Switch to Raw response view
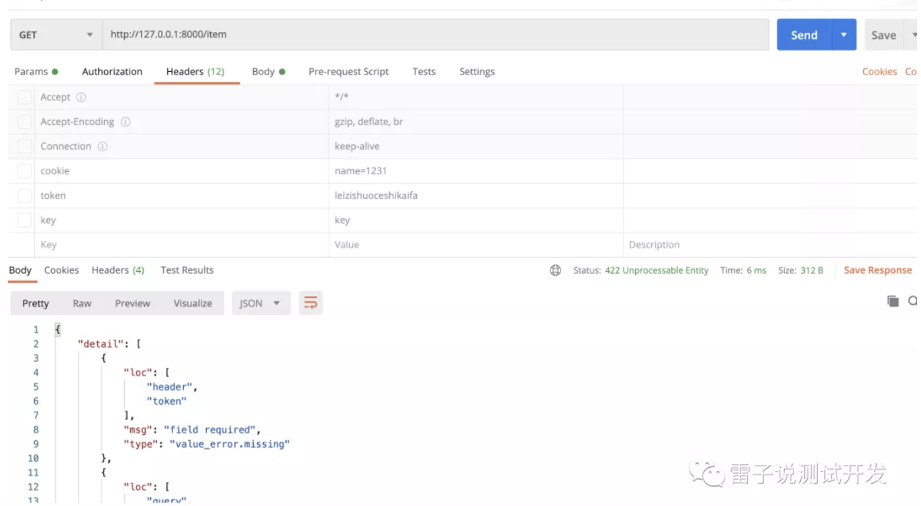This screenshot has height=506, width=921. pos(82,303)
